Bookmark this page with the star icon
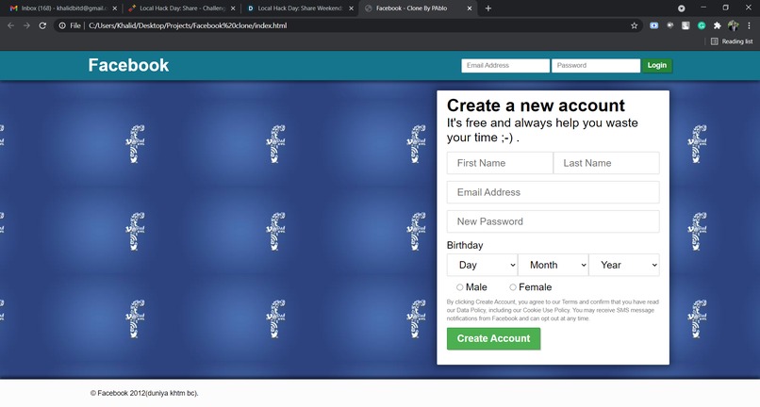The height and width of the screenshot is (407, 760). [x=634, y=25]
